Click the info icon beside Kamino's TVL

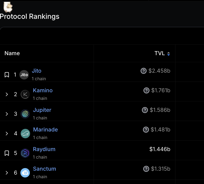click(146, 90)
